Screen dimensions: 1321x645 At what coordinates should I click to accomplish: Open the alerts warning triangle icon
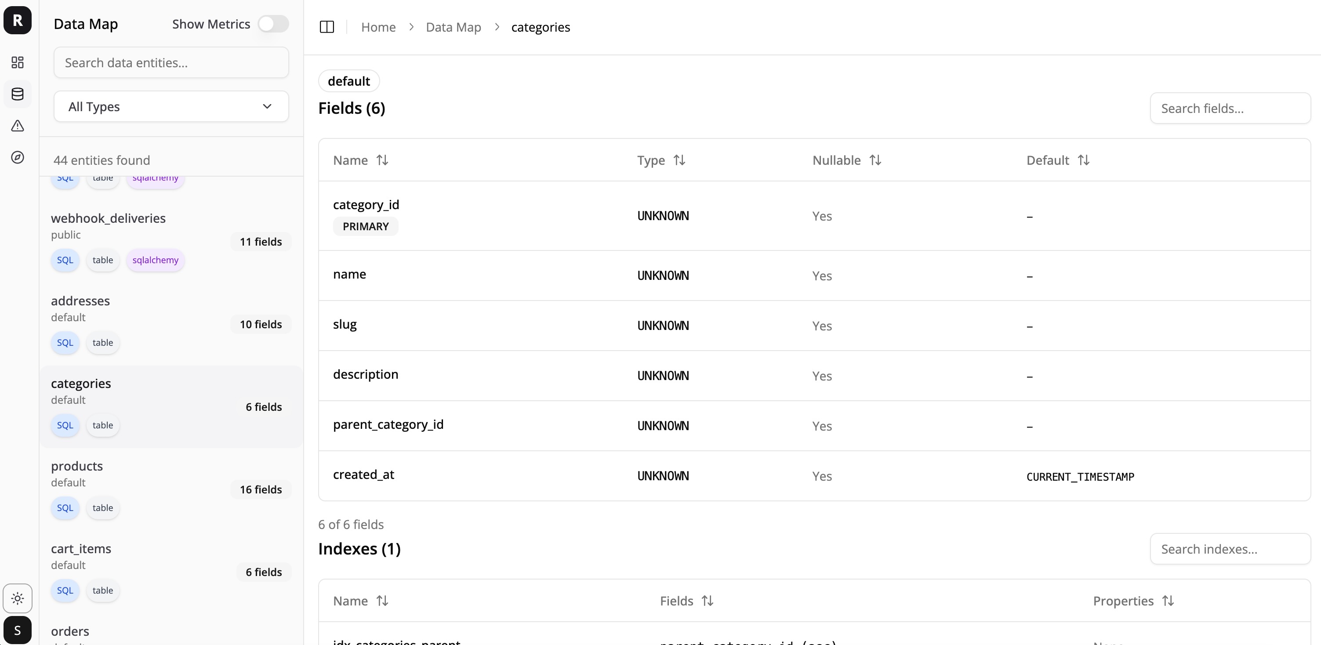18,126
